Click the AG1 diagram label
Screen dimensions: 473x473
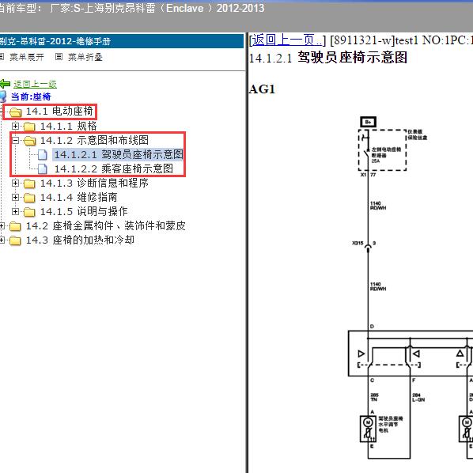pos(262,89)
